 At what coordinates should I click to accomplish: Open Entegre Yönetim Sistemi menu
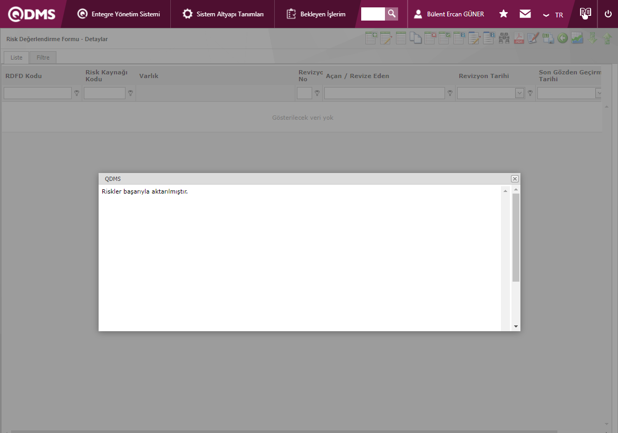pos(119,14)
